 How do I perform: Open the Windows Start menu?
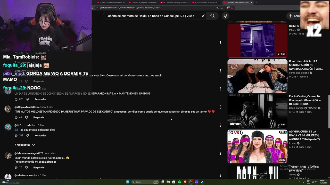tap(128, 182)
